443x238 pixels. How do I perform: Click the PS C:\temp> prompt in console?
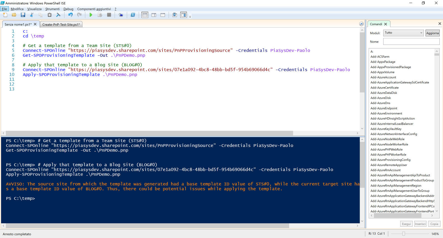20,198
